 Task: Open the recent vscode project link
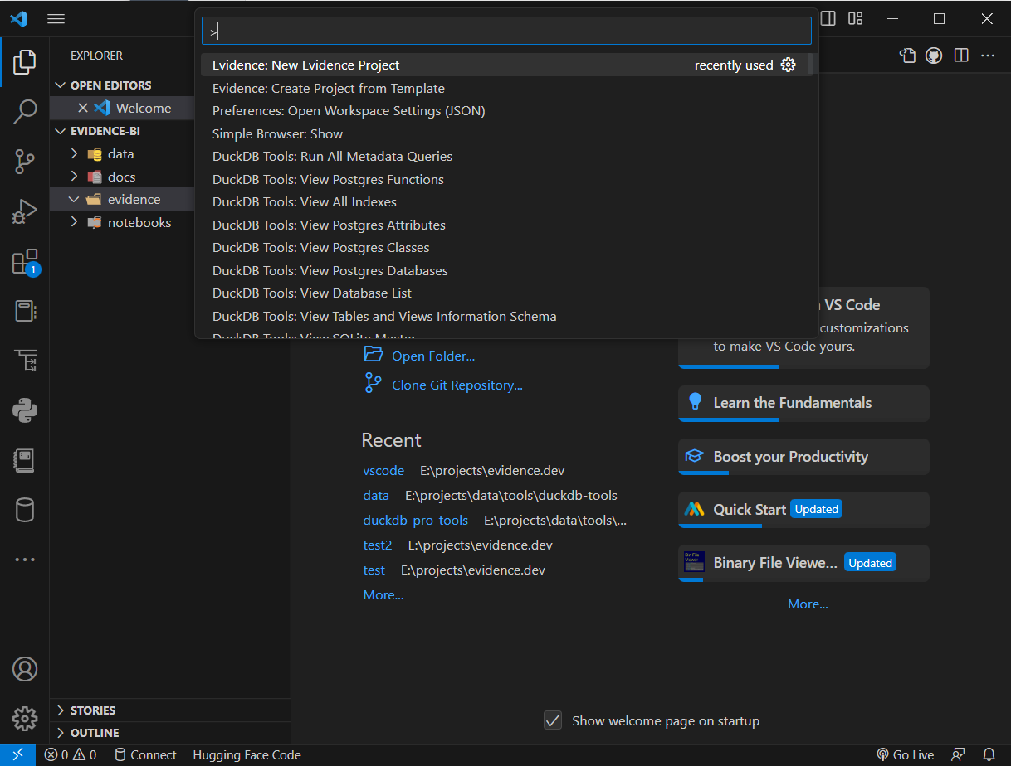click(383, 470)
